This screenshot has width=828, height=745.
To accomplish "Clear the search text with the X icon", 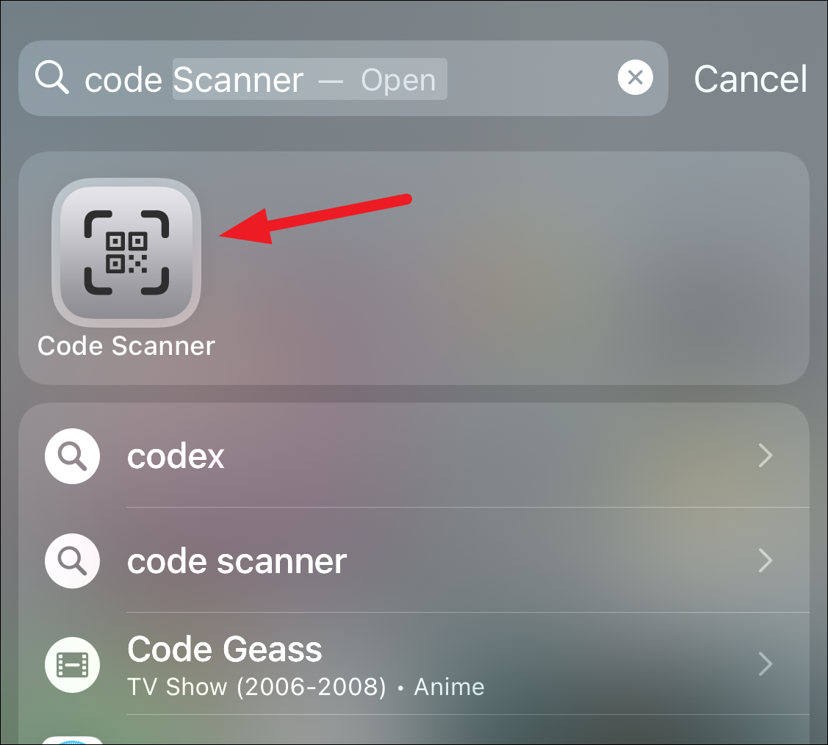I will point(636,78).
